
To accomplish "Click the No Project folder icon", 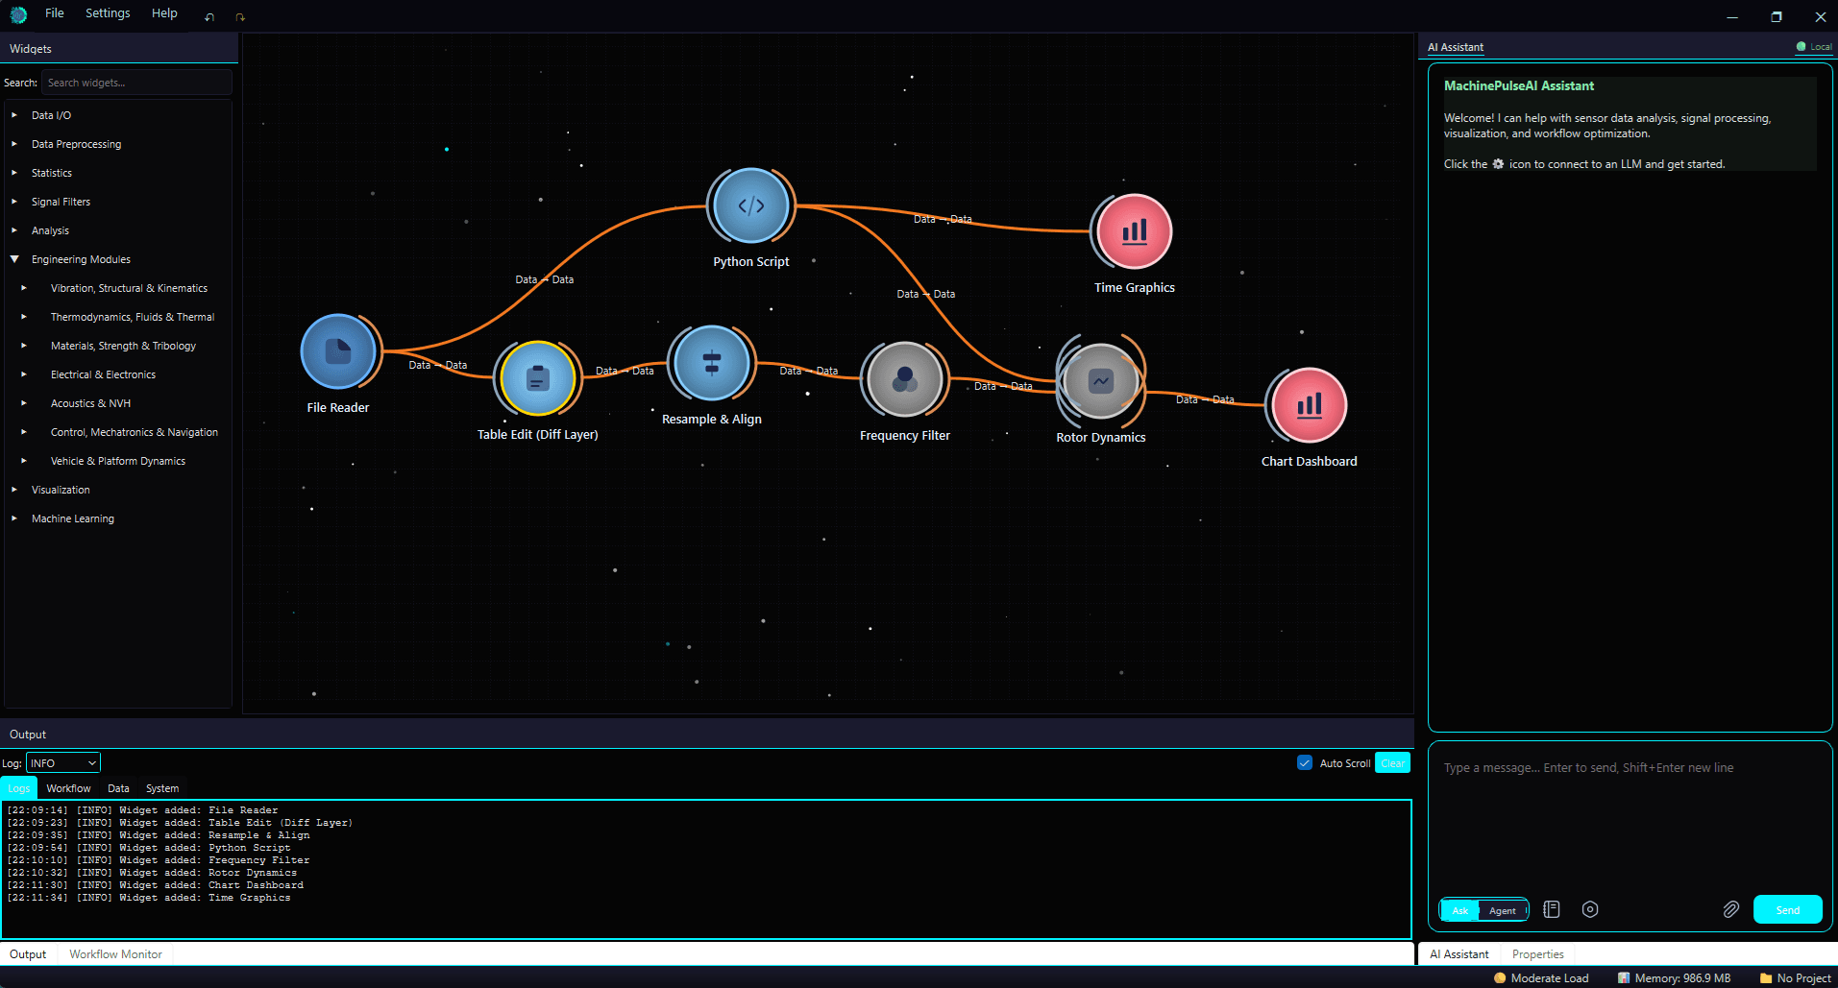I will click(x=1766, y=978).
